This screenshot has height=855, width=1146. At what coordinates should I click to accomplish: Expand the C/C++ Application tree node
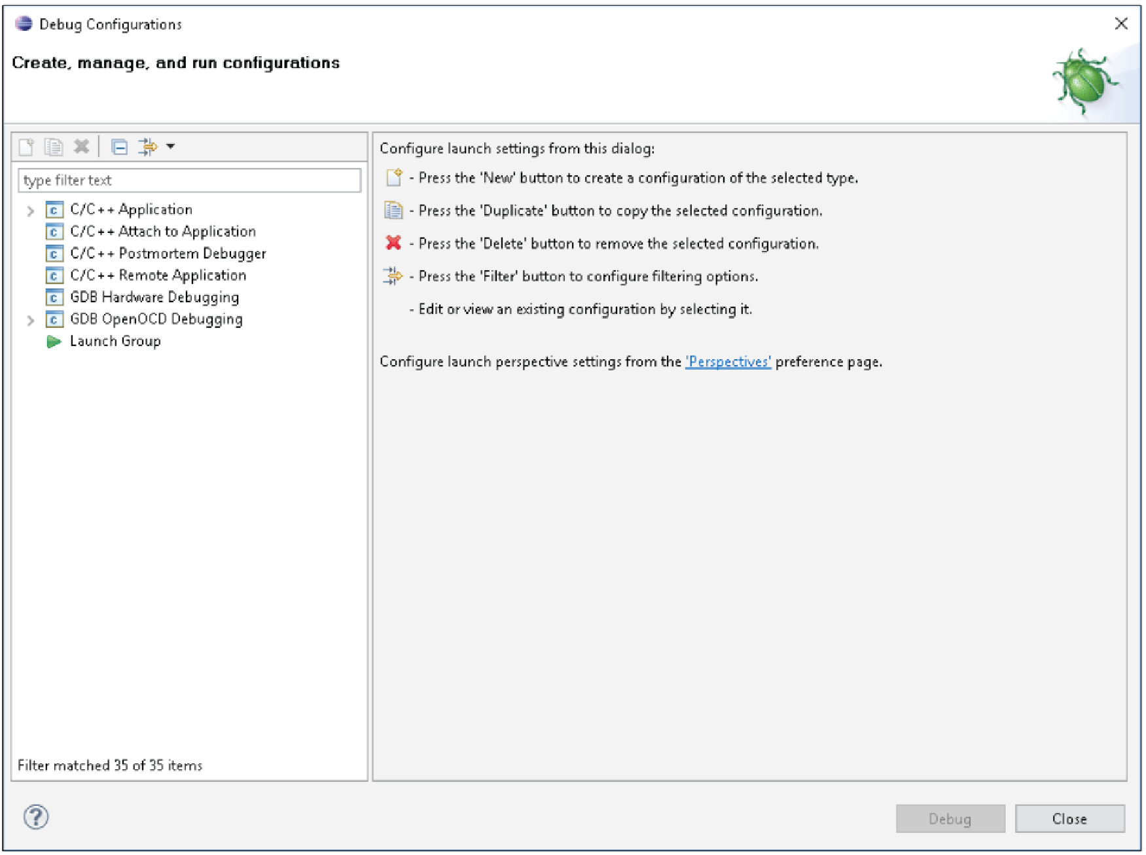[x=30, y=211]
